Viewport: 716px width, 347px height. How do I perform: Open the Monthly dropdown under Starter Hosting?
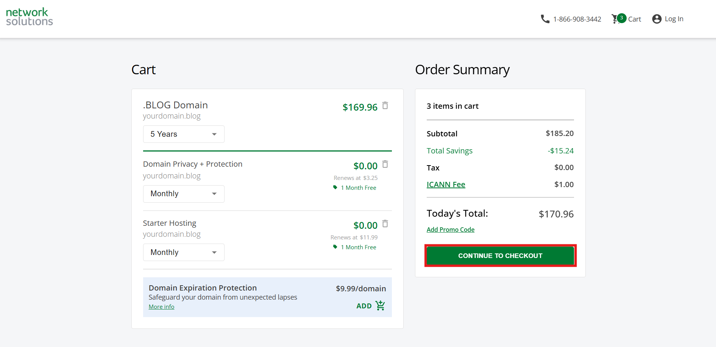(x=183, y=252)
